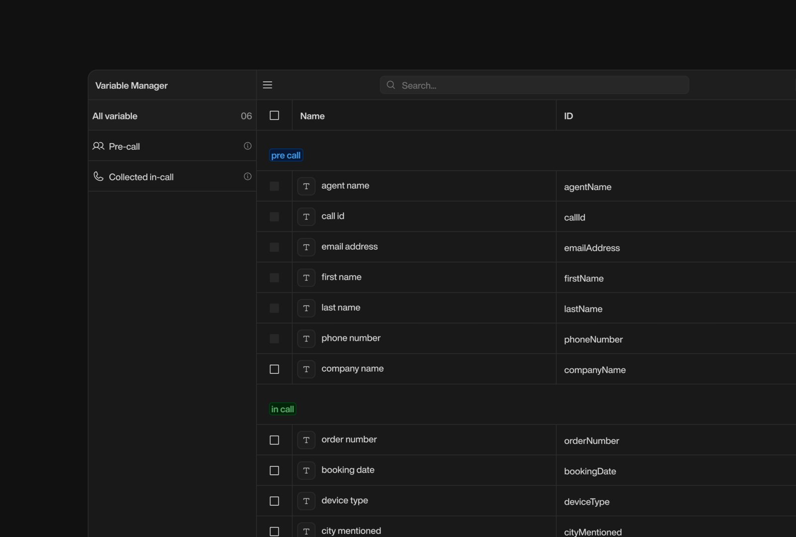Check the device type row checkbox

(274, 501)
